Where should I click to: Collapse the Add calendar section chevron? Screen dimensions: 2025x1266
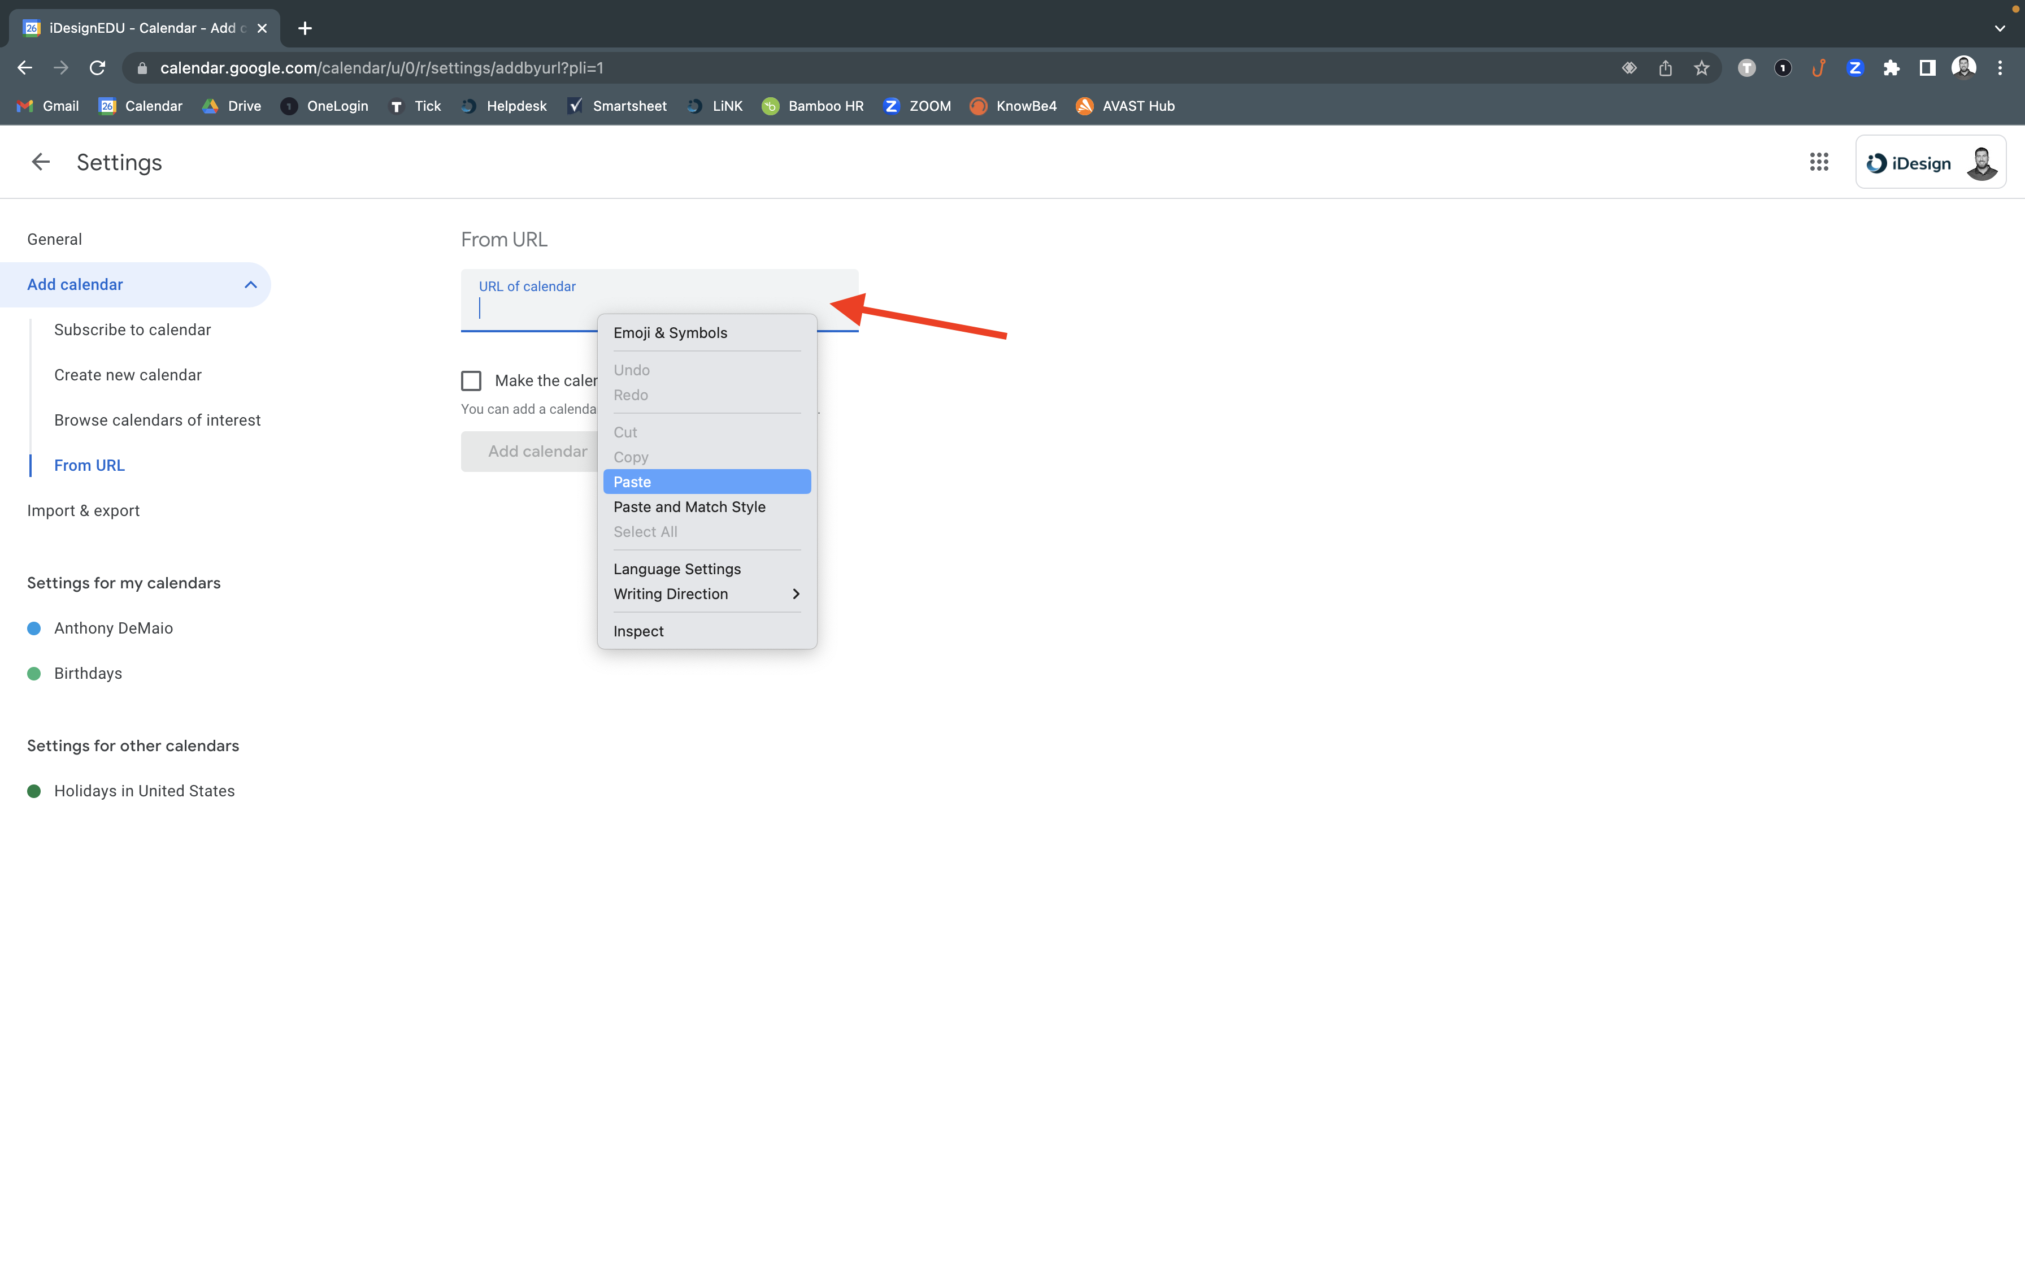(250, 285)
